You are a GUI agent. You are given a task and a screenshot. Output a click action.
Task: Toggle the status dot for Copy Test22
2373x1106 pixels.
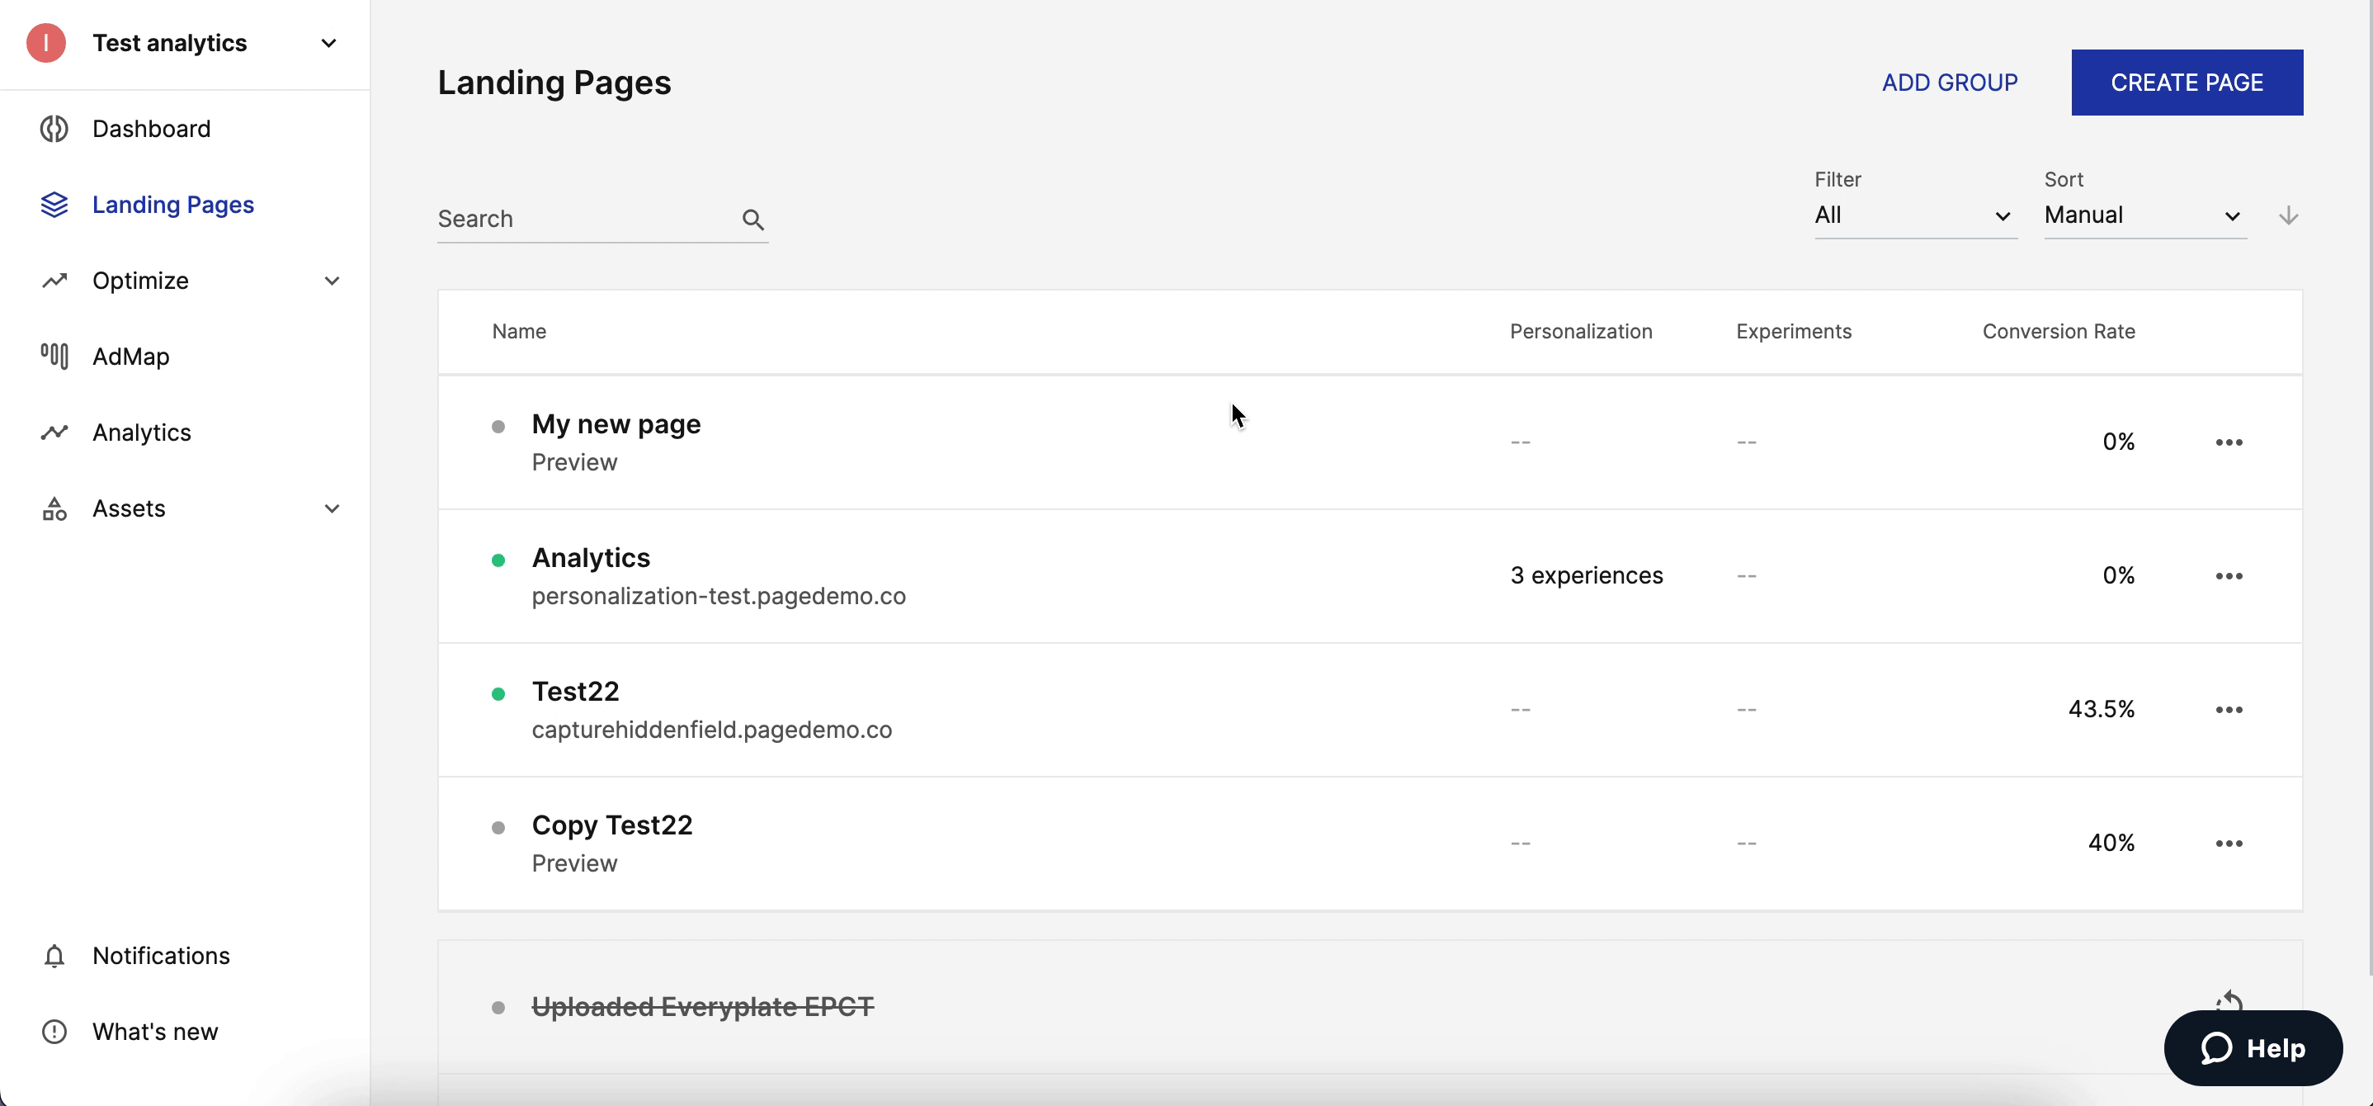[x=498, y=827]
